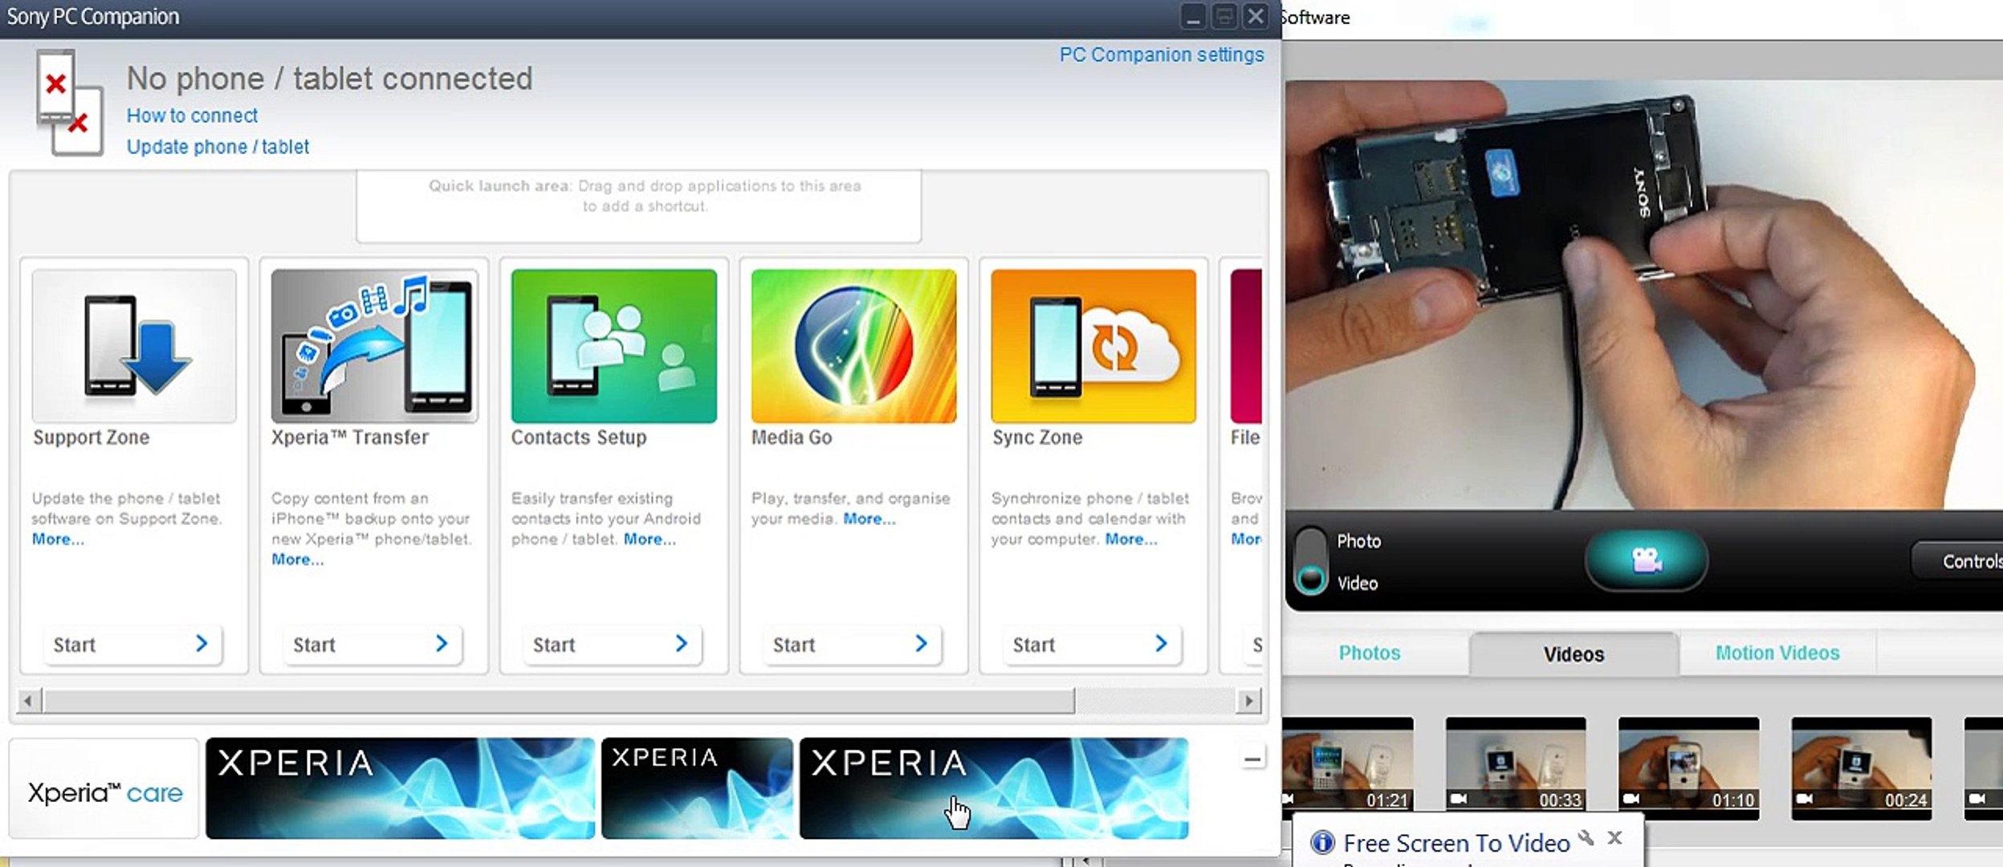Click the left arrow of the horizontal scrollbar
This screenshot has height=867, width=2003.
28,701
